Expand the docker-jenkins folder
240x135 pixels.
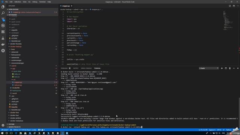tap(16, 118)
